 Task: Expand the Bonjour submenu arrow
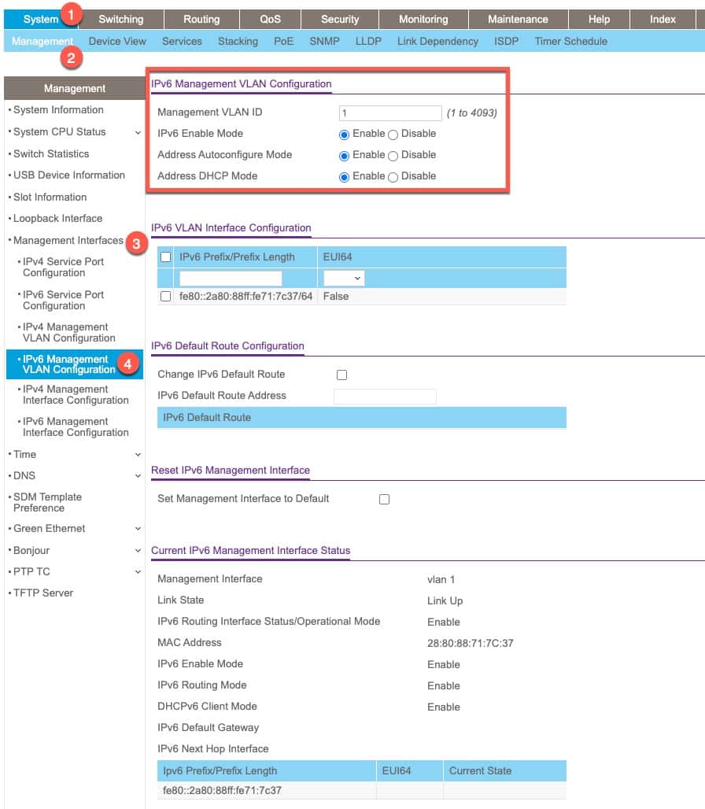pos(138,551)
